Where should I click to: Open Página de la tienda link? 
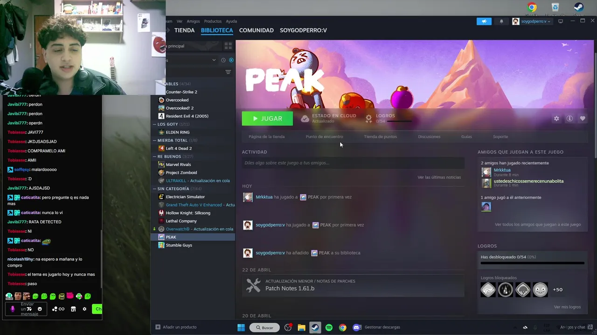(x=266, y=137)
